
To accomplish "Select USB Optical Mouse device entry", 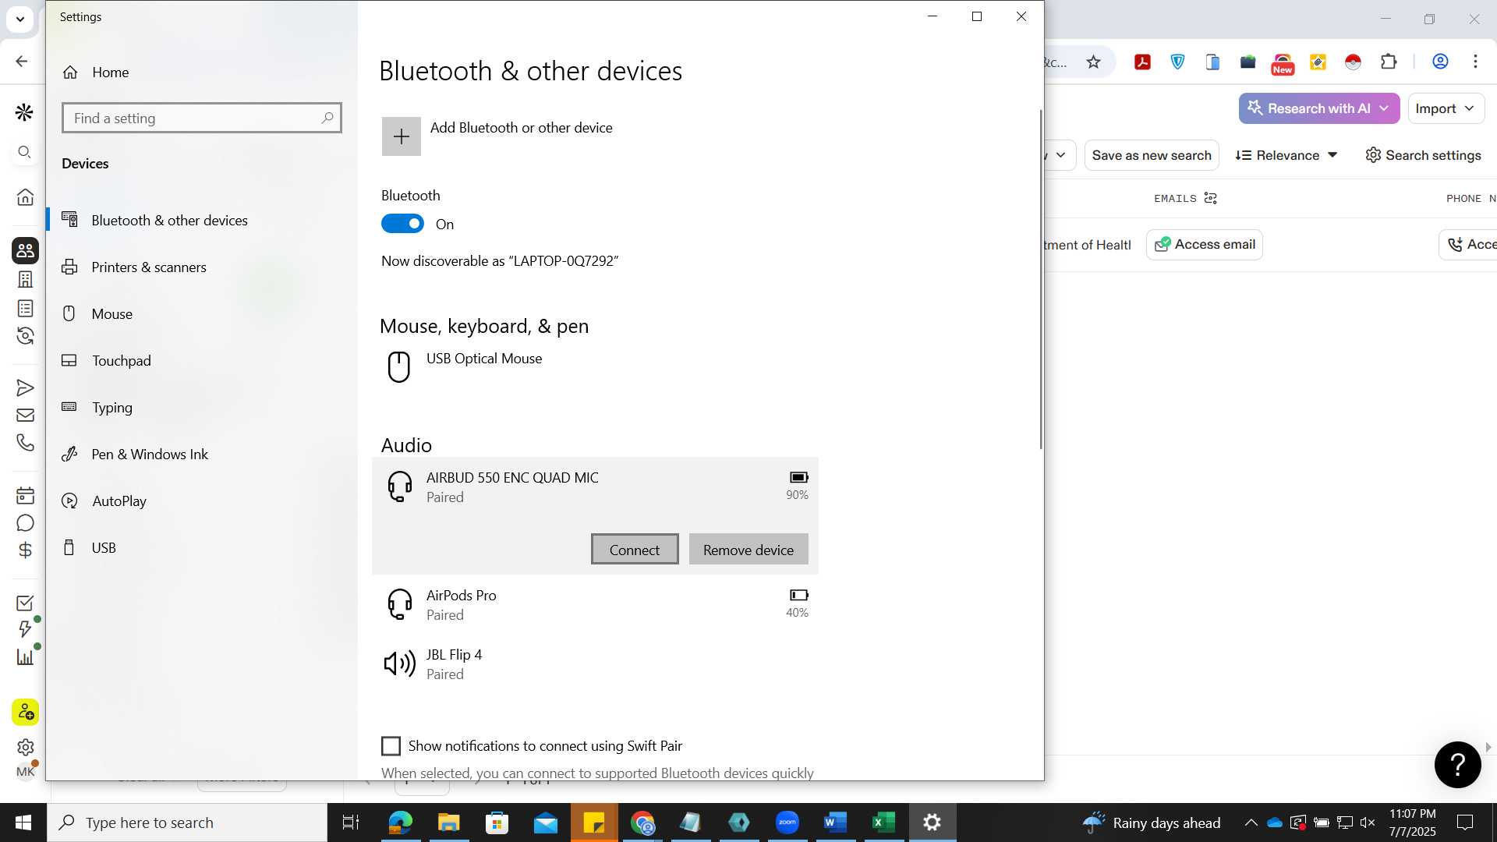I will coord(596,366).
